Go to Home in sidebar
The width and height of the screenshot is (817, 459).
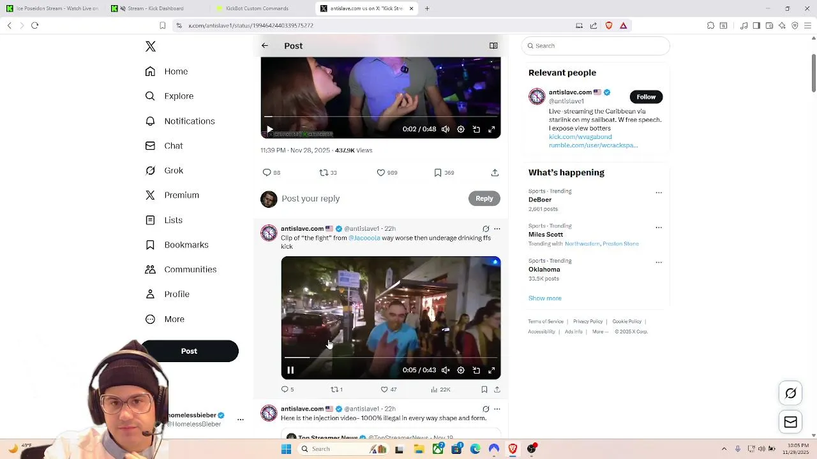[167, 71]
